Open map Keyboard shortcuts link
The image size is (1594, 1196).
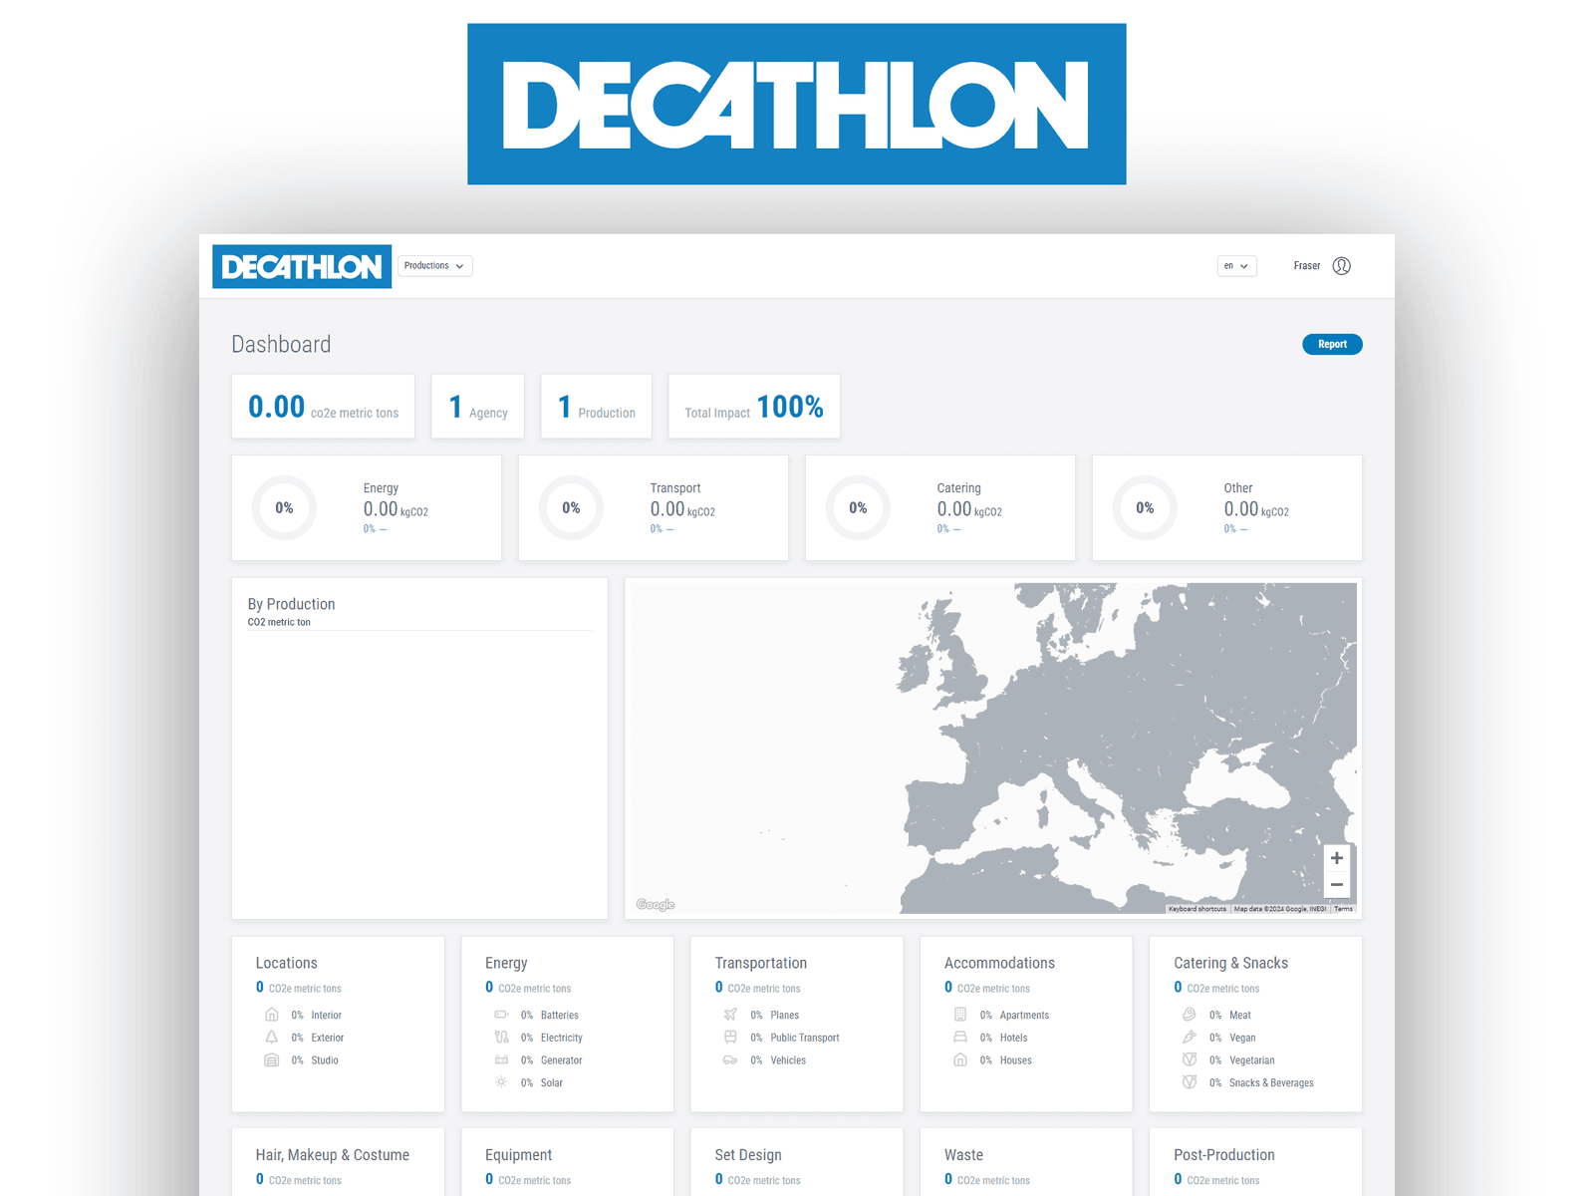pos(1197,909)
